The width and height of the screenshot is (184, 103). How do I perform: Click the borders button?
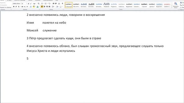[x=61, y=7]
